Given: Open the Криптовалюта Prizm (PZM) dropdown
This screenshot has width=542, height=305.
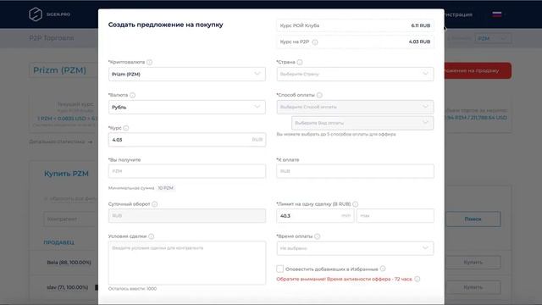Looking at the screenshot, I should [x=187, y=74].
